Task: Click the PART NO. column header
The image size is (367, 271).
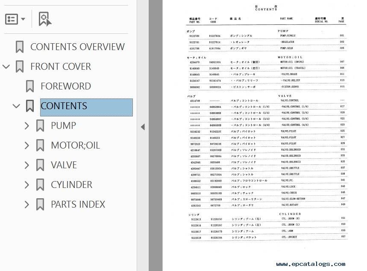Action: click(x=194, y=22)
